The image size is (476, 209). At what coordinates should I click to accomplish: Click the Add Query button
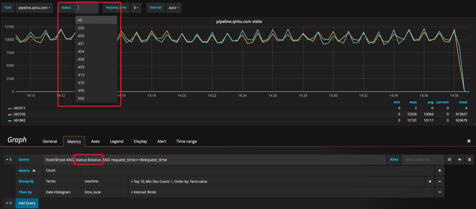coord(27,203)
